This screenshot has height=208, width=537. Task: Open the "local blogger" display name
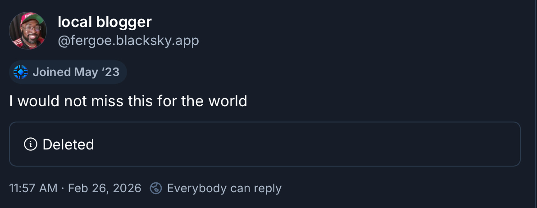[105, 22]
